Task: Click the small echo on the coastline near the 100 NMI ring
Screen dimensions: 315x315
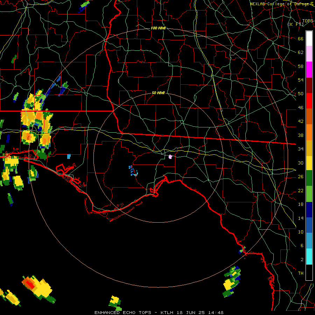Action: coord(242,250)
